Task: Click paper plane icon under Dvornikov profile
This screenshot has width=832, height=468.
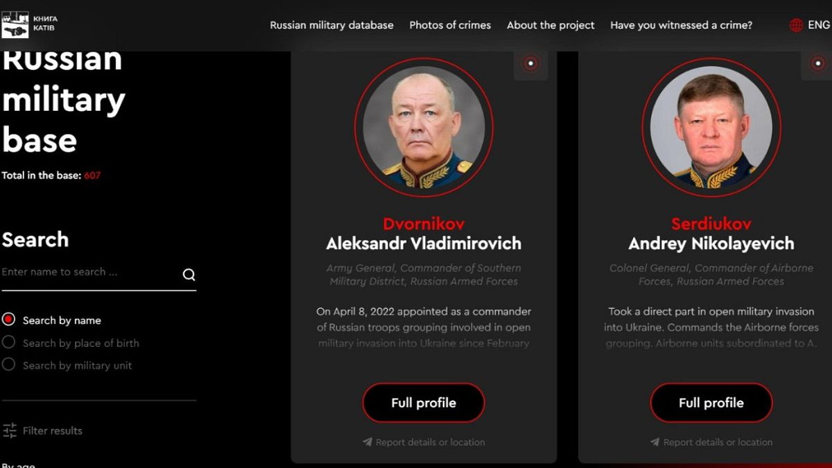Action: point(367,442)
